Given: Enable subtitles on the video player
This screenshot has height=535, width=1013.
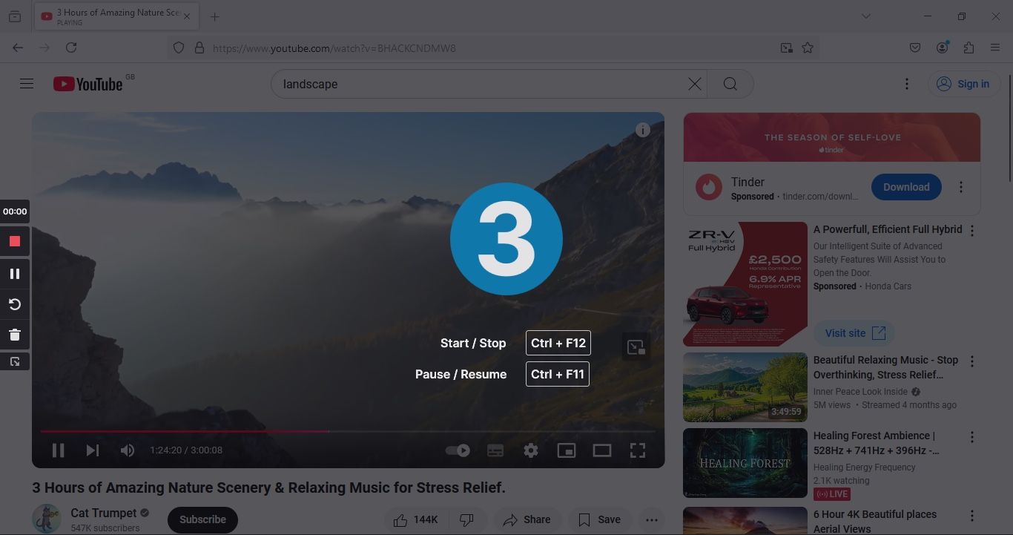Looking at the screenshot, I should [495, 450].
